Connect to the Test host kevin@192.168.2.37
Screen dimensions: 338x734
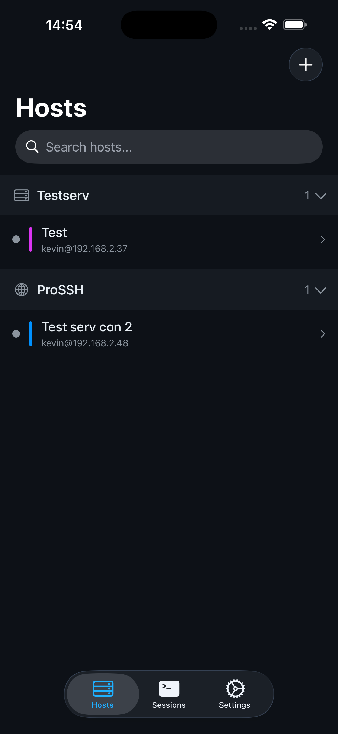142,240
